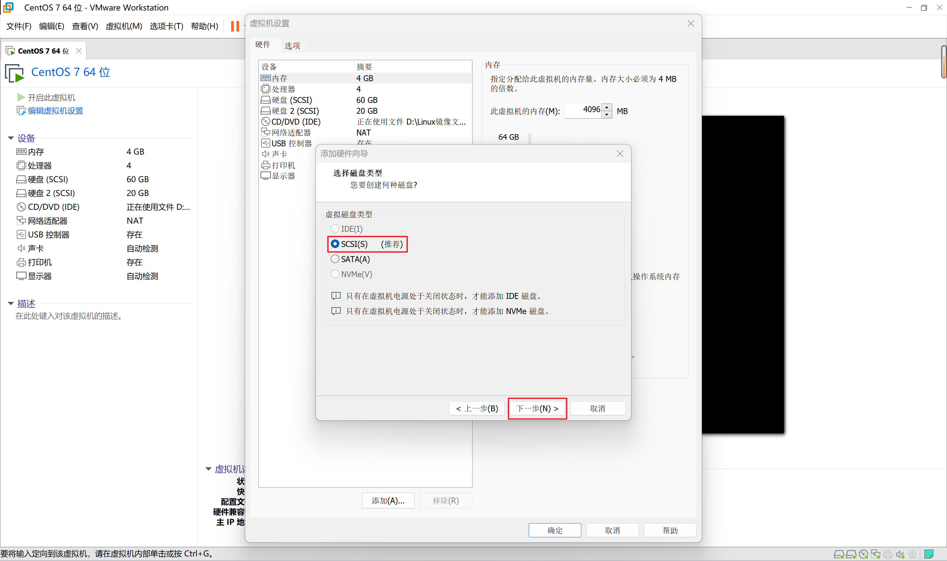This screenshot has width=947, height=561.
Task: Switch to the 选项 tab in settings
Action: (x=292, y=46)
